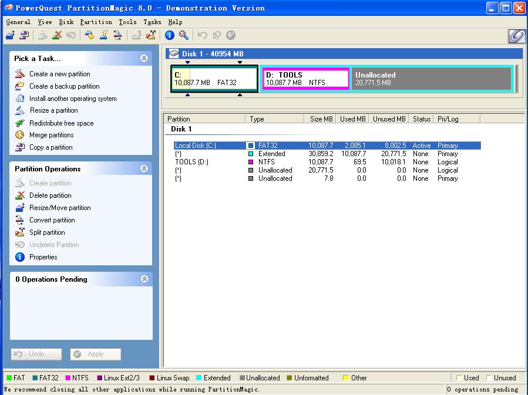Click the Redistribute free space green icon
The width and height of the screenshot is (528, 395).
pos(20,123)
